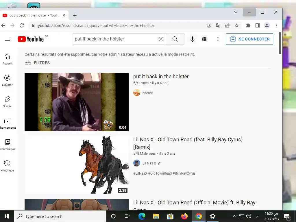Reload the page
The height and width of the screenshot is (222, 296).
(22, 25)
